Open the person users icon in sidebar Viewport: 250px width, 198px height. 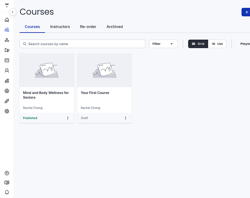pos(7,71)
